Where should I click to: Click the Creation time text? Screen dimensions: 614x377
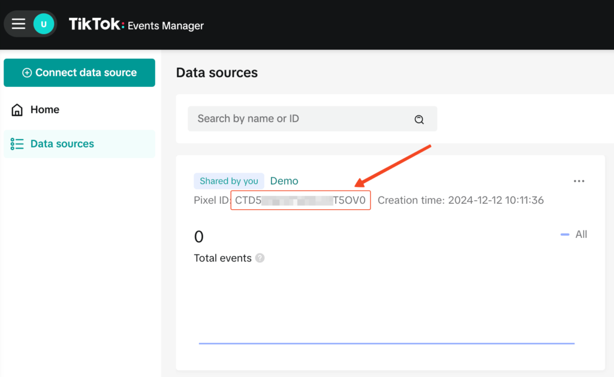coord(460,200)
